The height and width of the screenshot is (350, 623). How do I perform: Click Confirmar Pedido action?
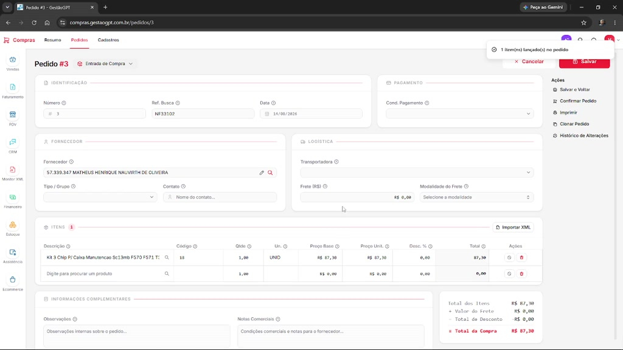point(574,101)
